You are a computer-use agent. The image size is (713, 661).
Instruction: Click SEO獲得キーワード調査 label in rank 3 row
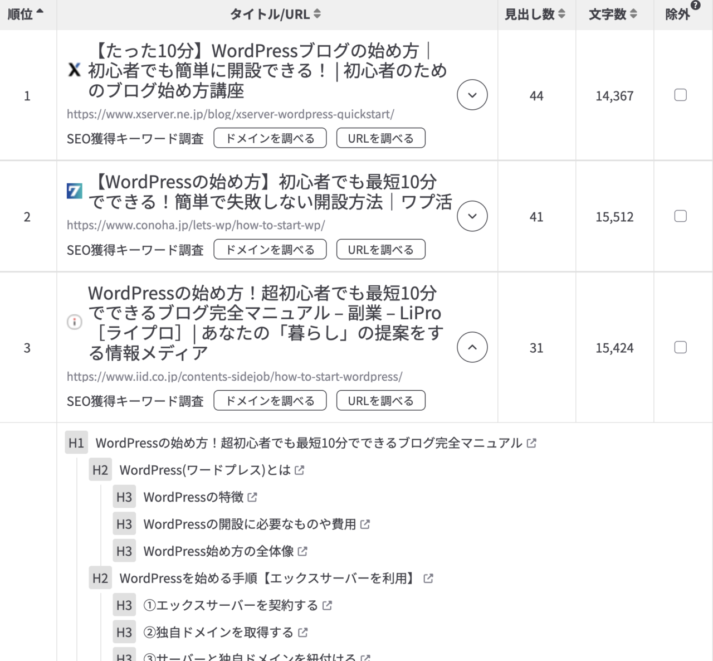click(x=135, y=401)
